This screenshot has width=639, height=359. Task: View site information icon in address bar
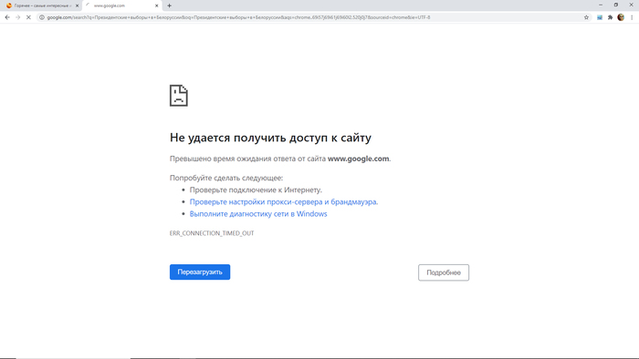point(42,17)
